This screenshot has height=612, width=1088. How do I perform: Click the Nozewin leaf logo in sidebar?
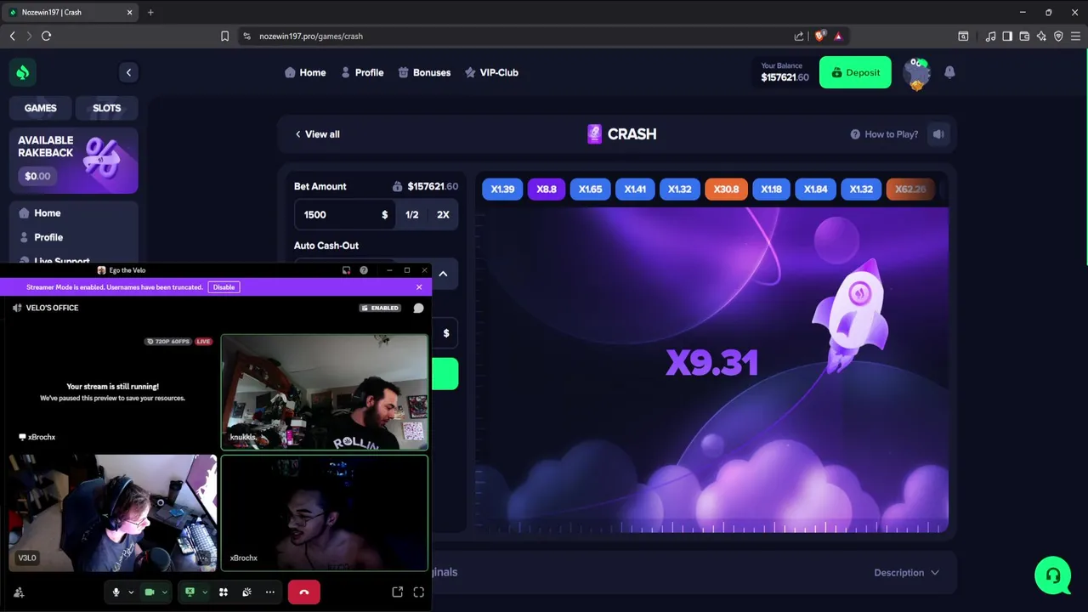coord(23,72)
